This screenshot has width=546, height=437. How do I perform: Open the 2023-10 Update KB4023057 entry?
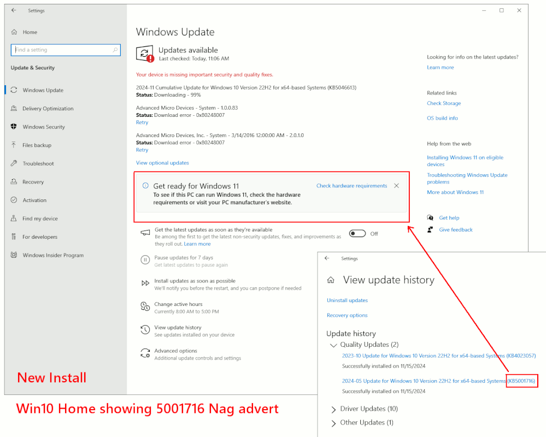439,356
